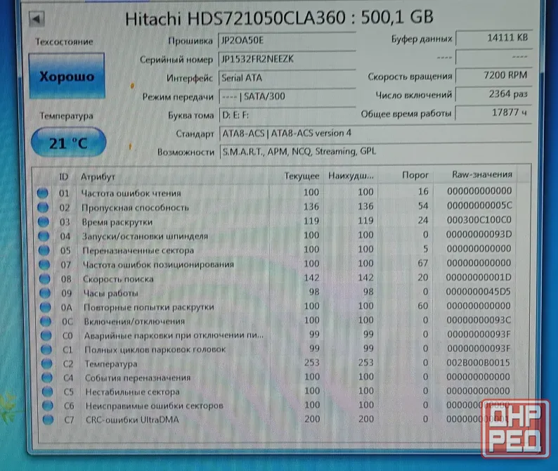Click status circle for C5 Нестабильные сектора
The width and height of the screenshot is (558, 471).
pyautogui.click(x=47, y=392)
